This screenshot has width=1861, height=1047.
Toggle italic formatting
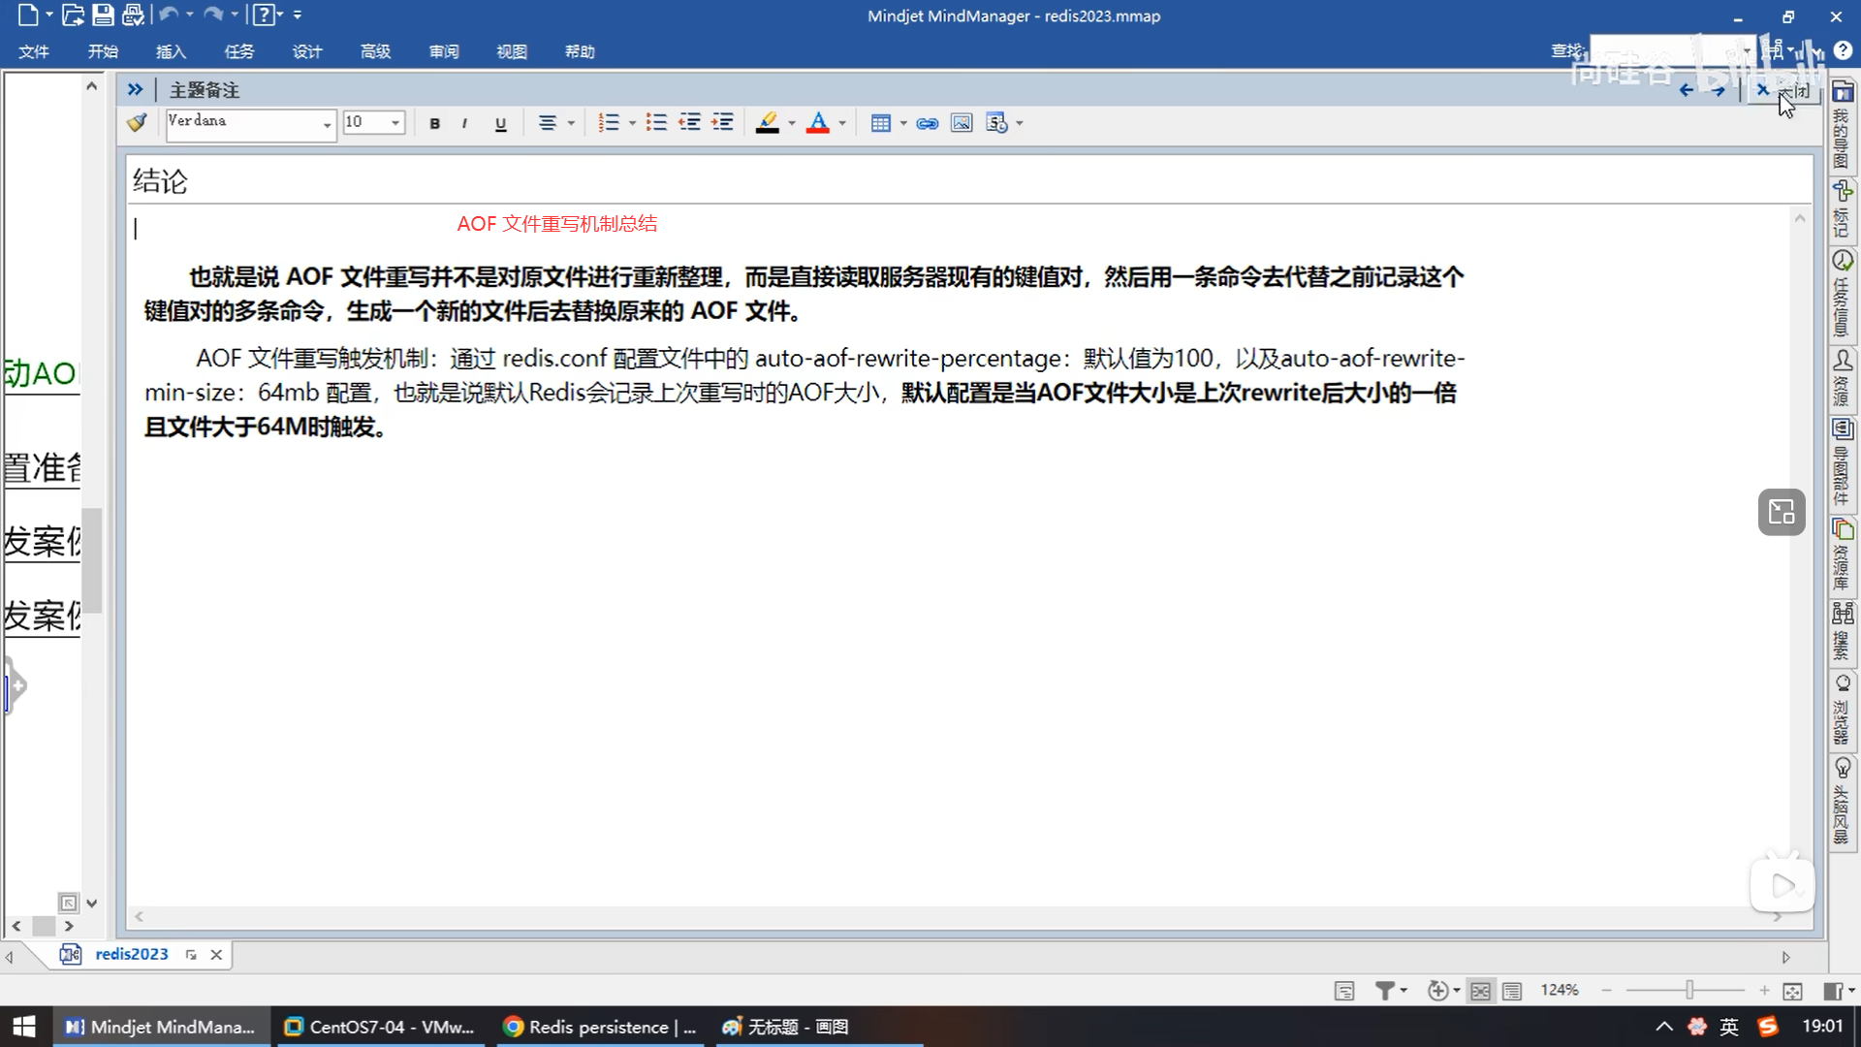pos(465,123)
